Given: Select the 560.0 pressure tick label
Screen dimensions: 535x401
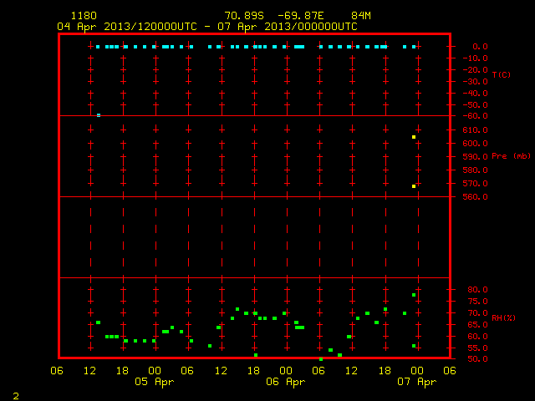Looking at the screenshot, I should point(475,197).
